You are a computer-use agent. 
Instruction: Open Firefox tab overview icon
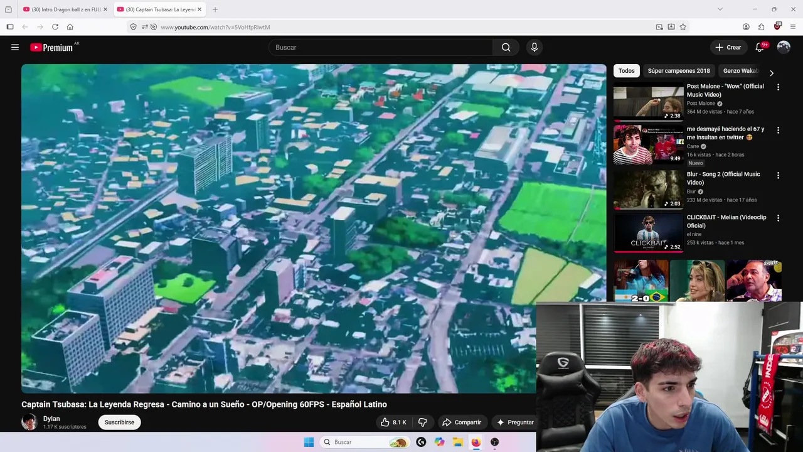(8, 9)
